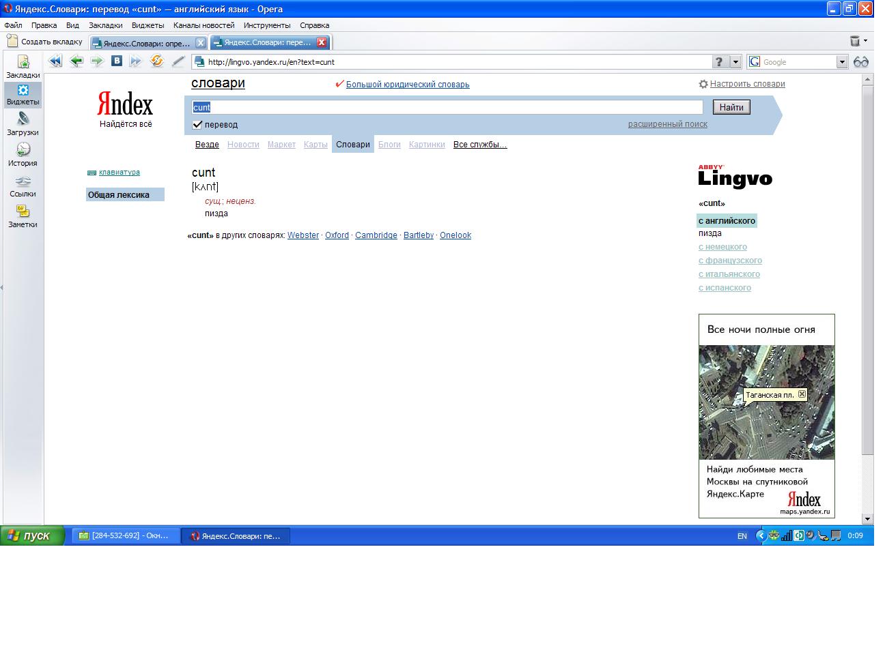Select the Маркет service tab
885x663 pixels.
coord(281,145)
